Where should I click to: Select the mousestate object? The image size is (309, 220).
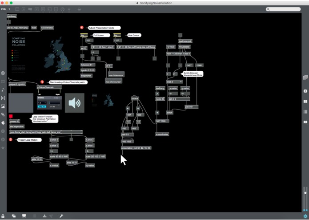point(184,47)
